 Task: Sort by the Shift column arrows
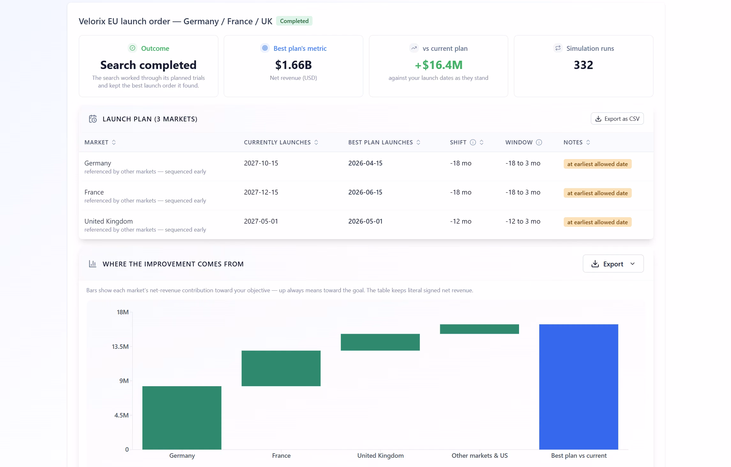[481, 142]
